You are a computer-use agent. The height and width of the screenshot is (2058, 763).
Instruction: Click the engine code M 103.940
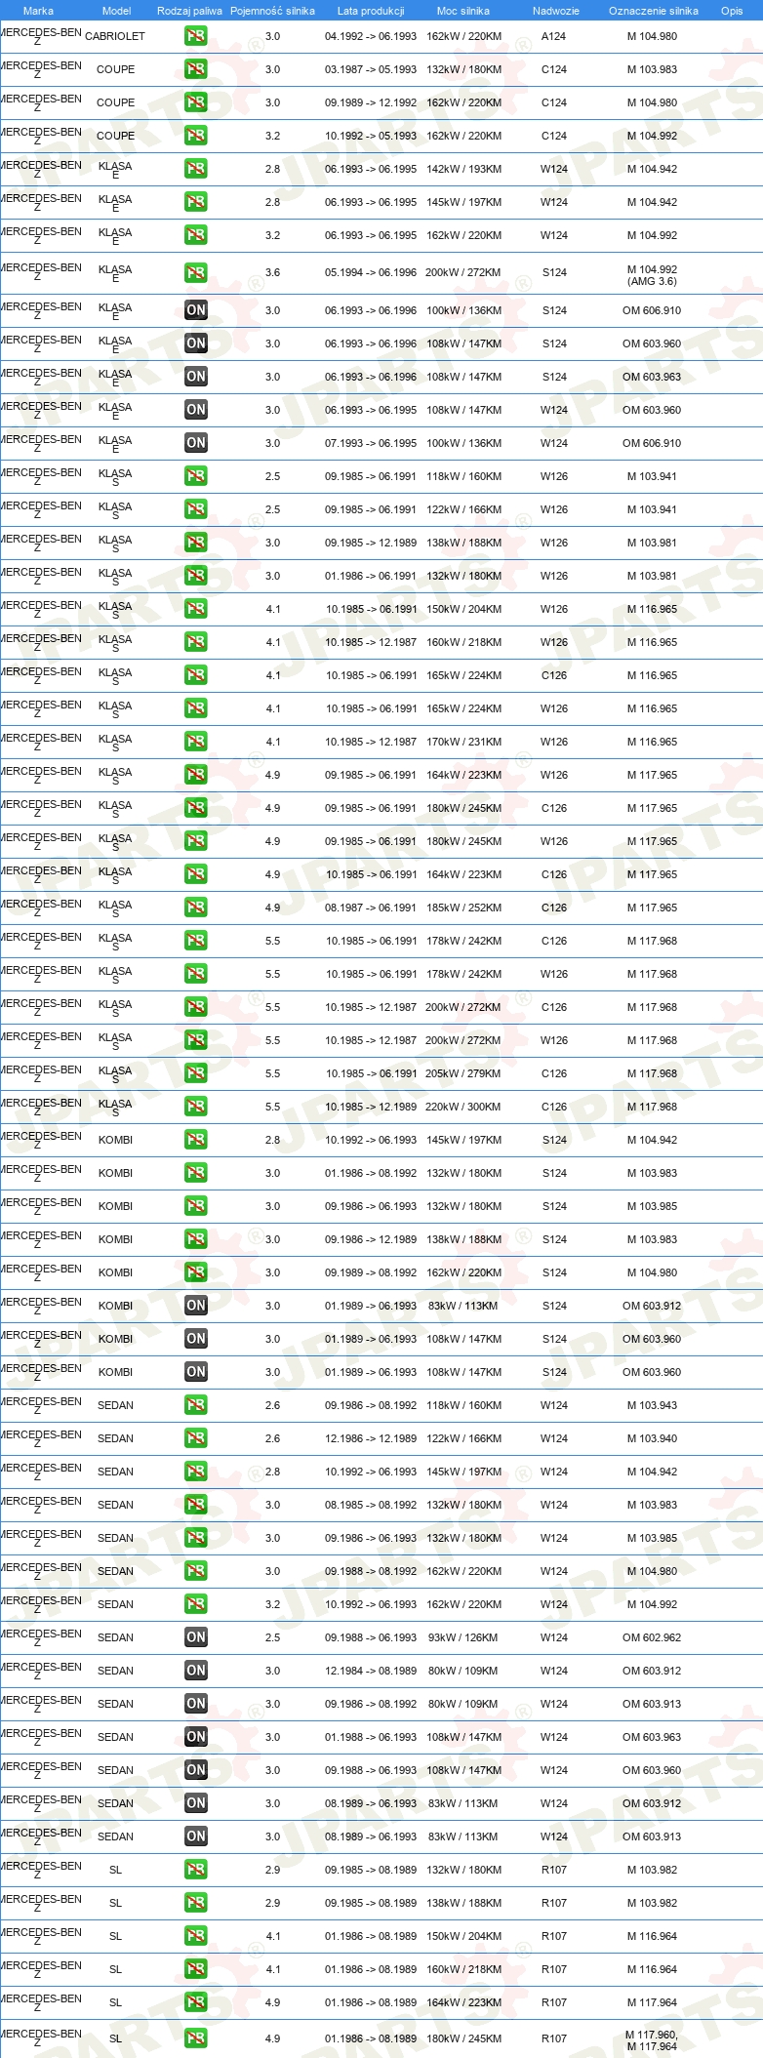[652, 1438]
